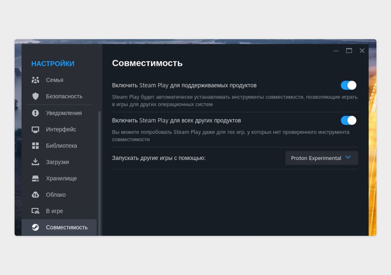Close the settings window
Screen dimensions: 391x275
coord(362,51)
